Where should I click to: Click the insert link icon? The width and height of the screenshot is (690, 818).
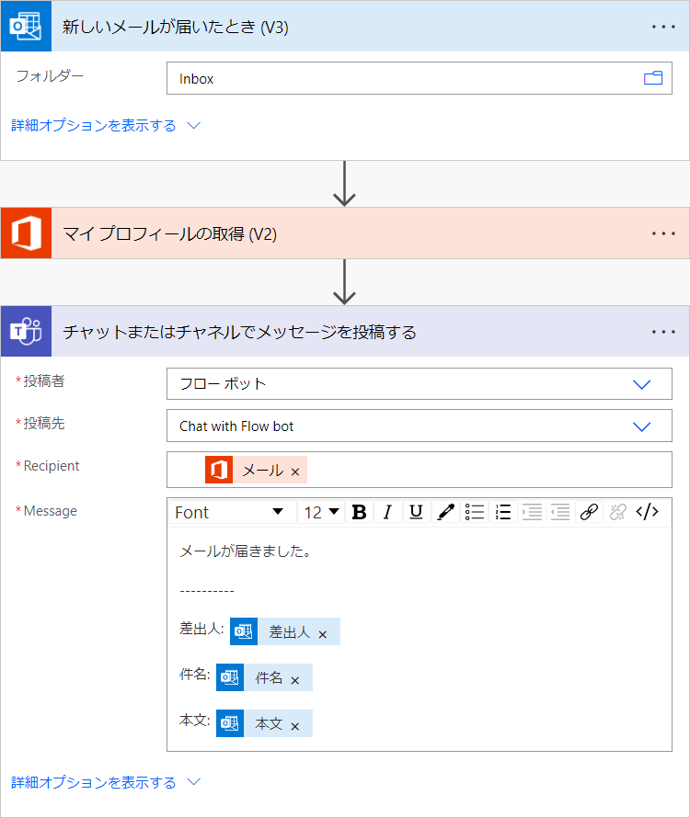589,512
